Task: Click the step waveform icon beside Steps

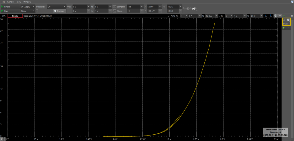Action: [114, 11]
